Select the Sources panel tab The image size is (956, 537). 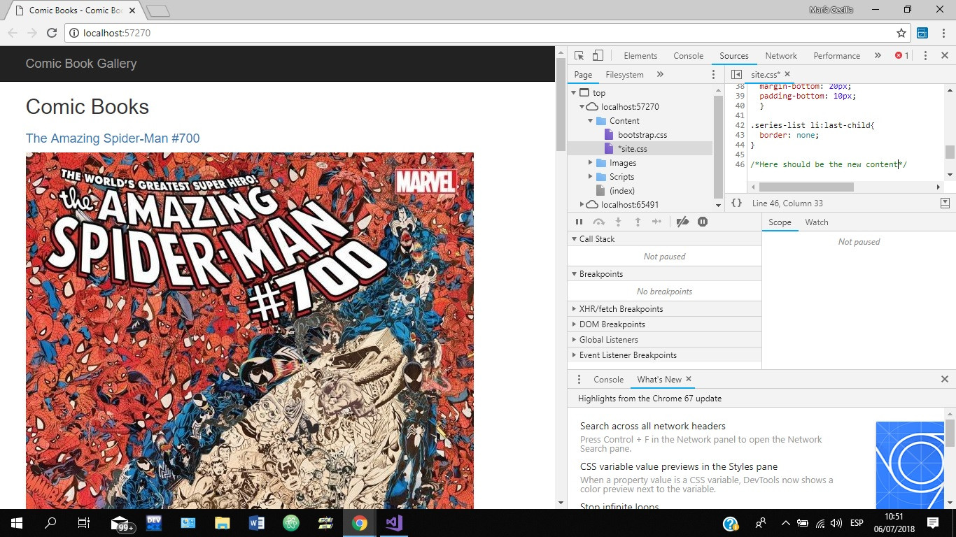tap(734, 56)
